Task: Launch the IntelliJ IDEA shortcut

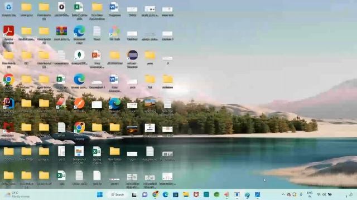Action: 9,103
